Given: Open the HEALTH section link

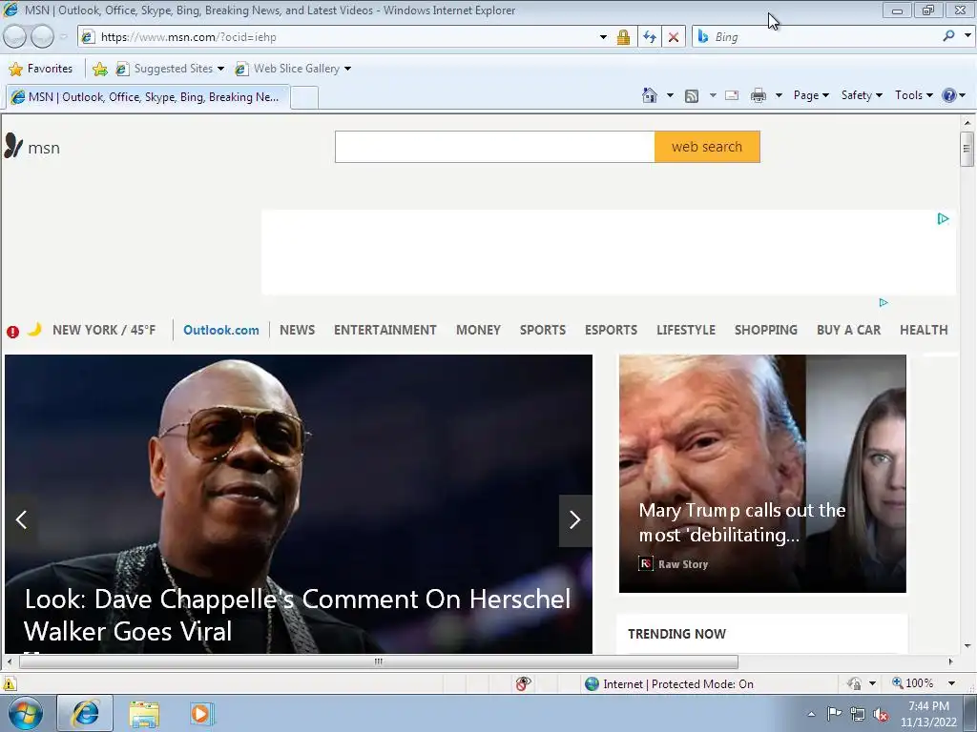Looking at the screenshot, I should [924, 330].
